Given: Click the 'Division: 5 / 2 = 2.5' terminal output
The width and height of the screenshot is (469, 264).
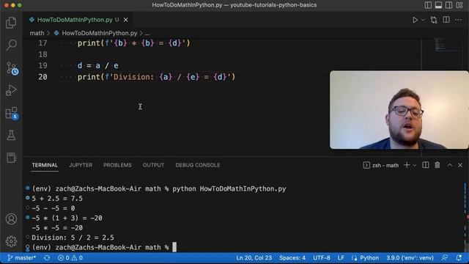Looking at the screenshot, I should (x=73, y=238).
